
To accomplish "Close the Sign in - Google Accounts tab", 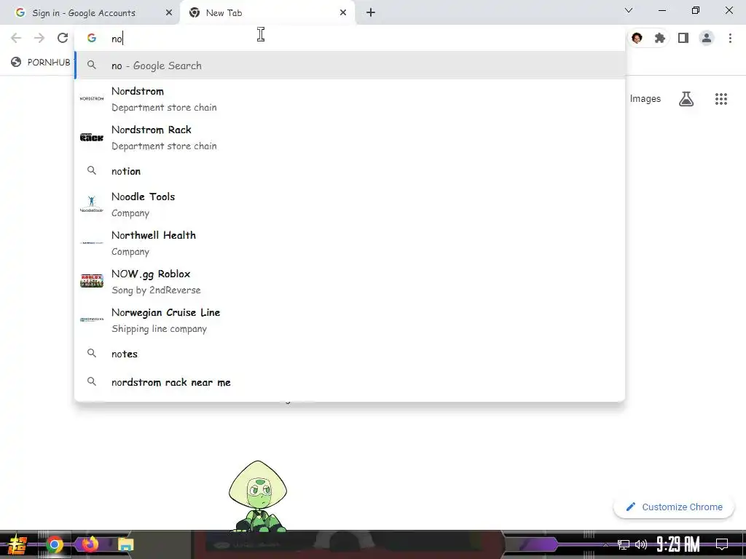I will pos(169,13).
